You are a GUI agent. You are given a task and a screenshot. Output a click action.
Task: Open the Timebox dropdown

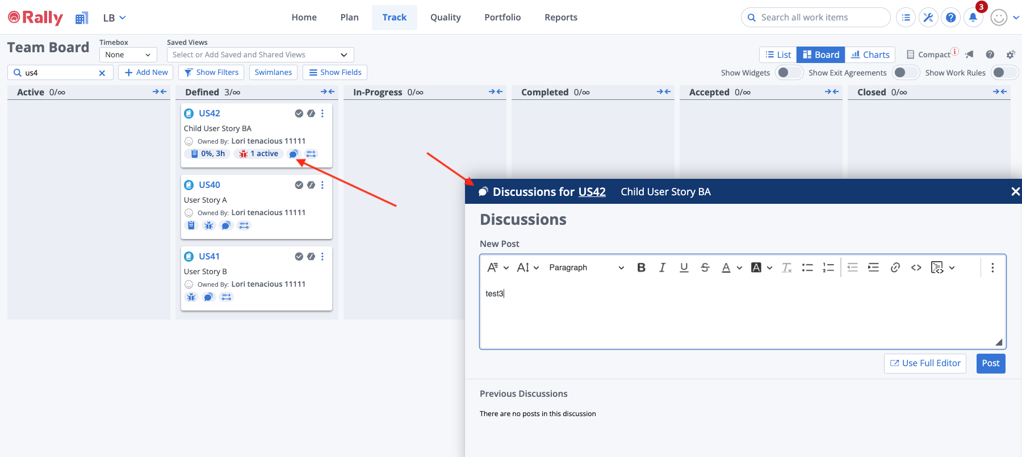(x=128, y=54)
